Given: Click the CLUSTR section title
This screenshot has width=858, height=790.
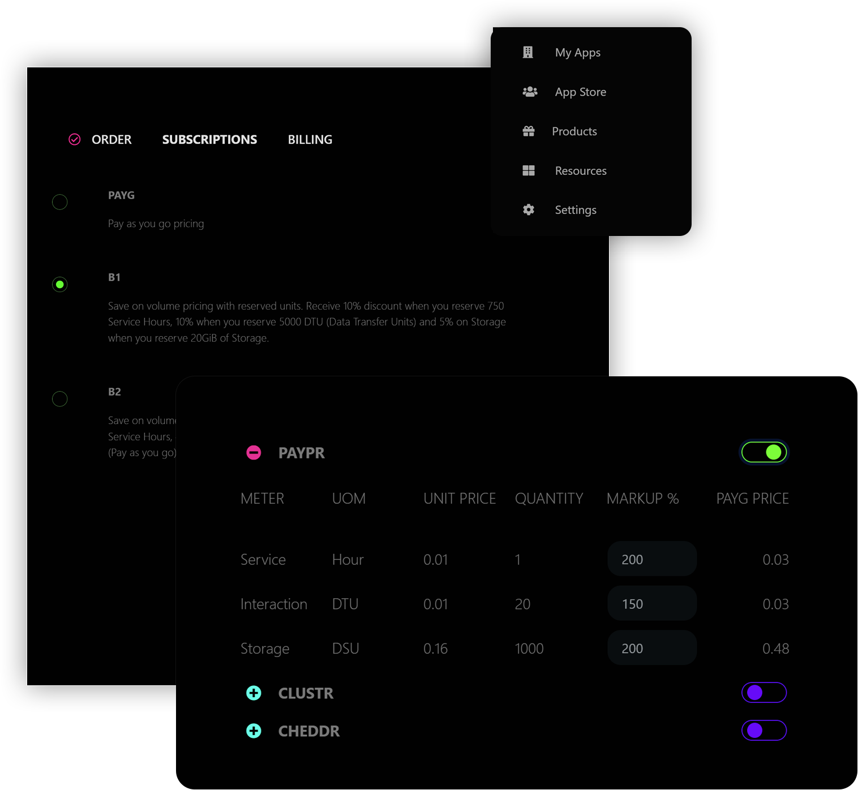Looking at the screenshot, I should 306,693.
